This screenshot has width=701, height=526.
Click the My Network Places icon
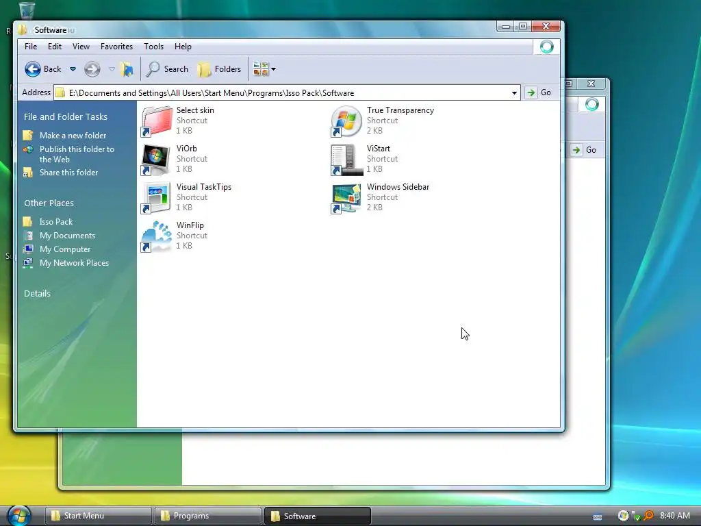click(x=27, y=263)
